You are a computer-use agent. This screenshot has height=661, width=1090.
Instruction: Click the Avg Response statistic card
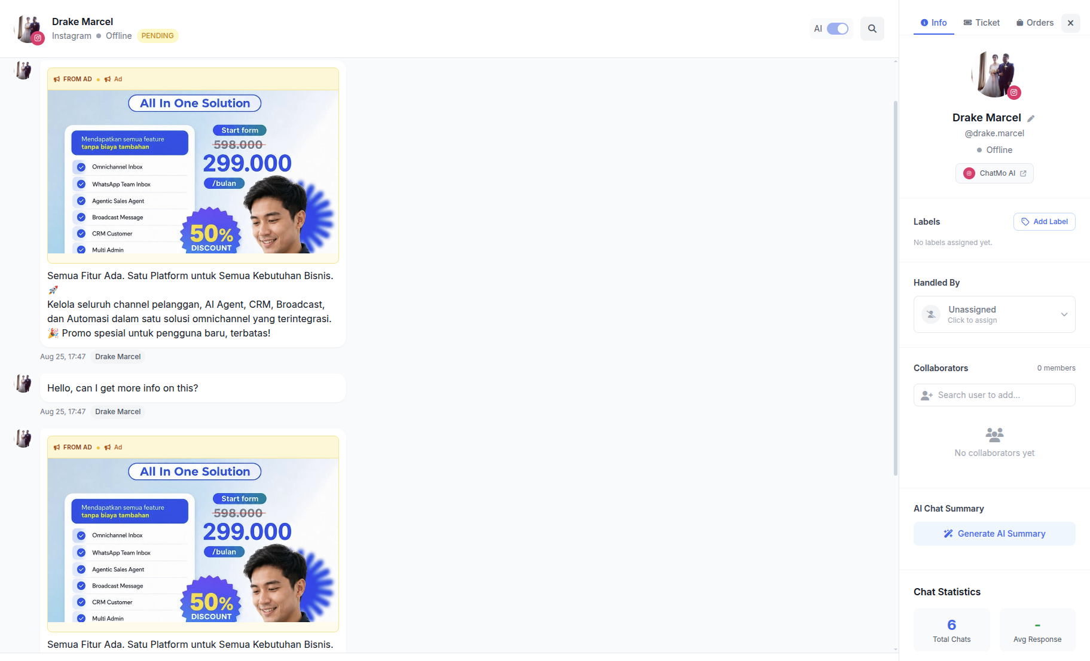coord(1037,630)
